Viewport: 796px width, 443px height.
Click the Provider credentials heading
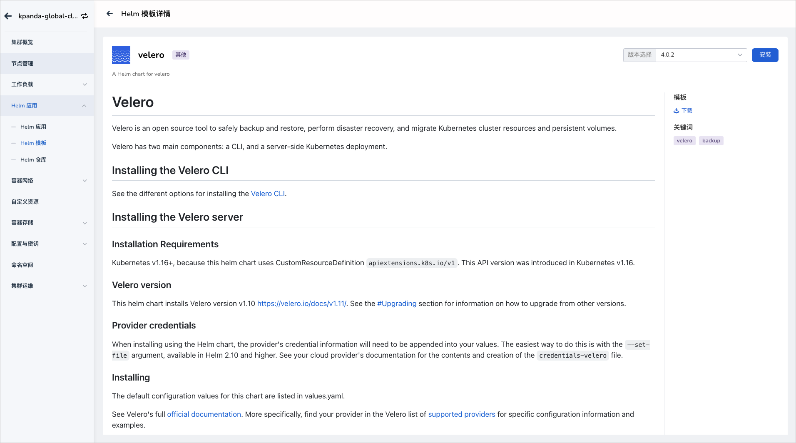click(x=154, y=326)
